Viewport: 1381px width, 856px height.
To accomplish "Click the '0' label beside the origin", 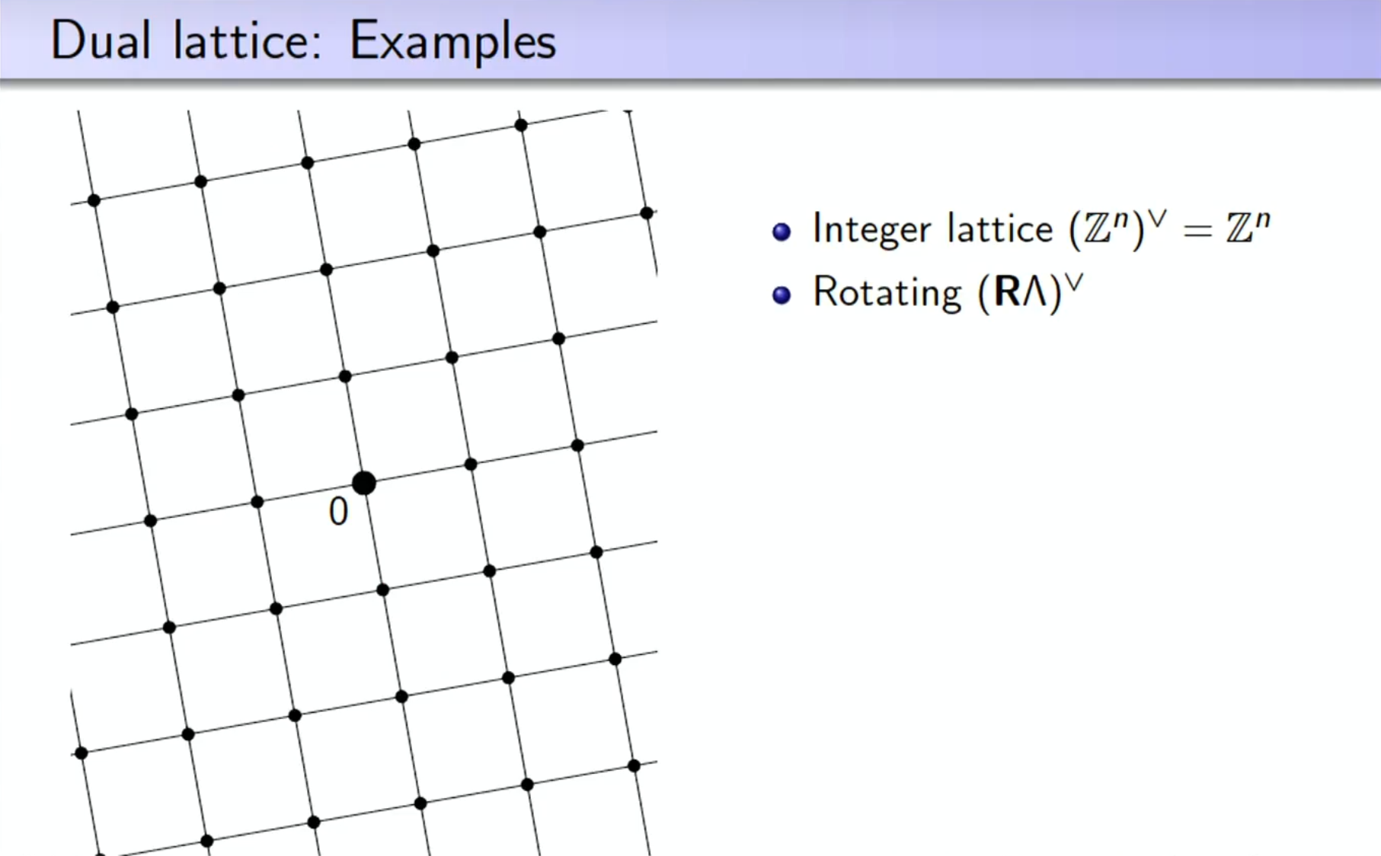I will 338,512.
